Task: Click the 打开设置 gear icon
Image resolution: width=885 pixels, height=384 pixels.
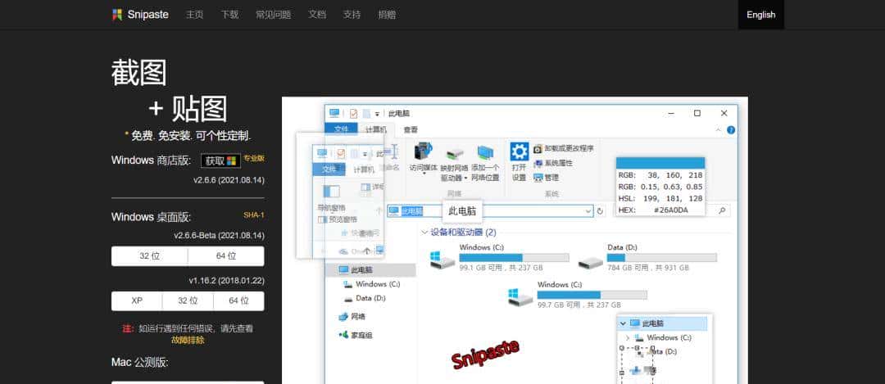Action: (520, 151)
